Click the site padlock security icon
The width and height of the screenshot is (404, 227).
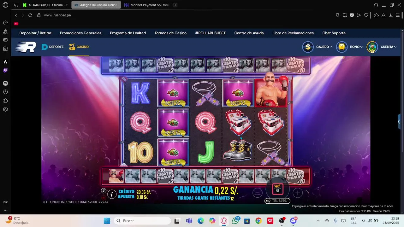pyautogui.click(x=39, y=15)
